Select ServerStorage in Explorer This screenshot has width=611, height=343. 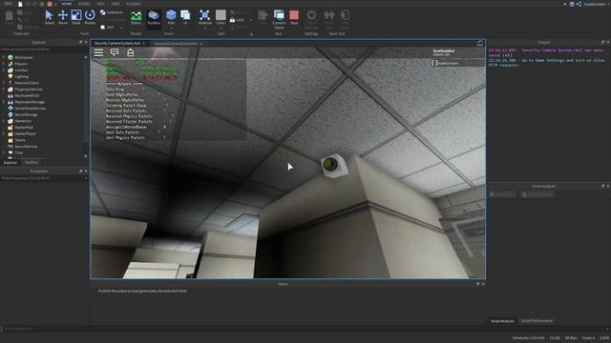click(26, 114)
